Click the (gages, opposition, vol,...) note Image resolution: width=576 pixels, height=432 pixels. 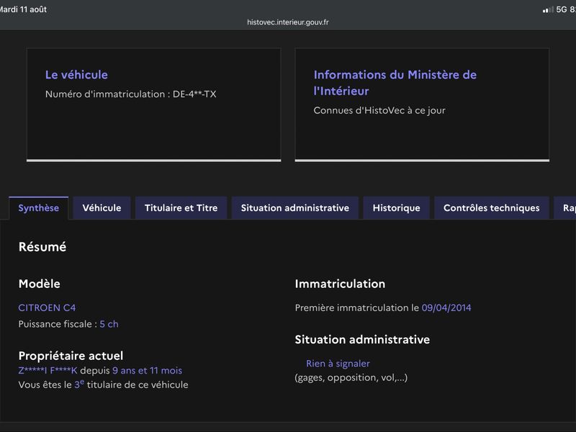click(351, 377)
